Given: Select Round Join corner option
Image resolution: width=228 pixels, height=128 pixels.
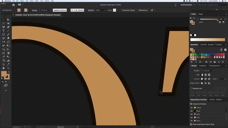Looking at the screenshot, I should pyautogui.click(x=206, y=79).
